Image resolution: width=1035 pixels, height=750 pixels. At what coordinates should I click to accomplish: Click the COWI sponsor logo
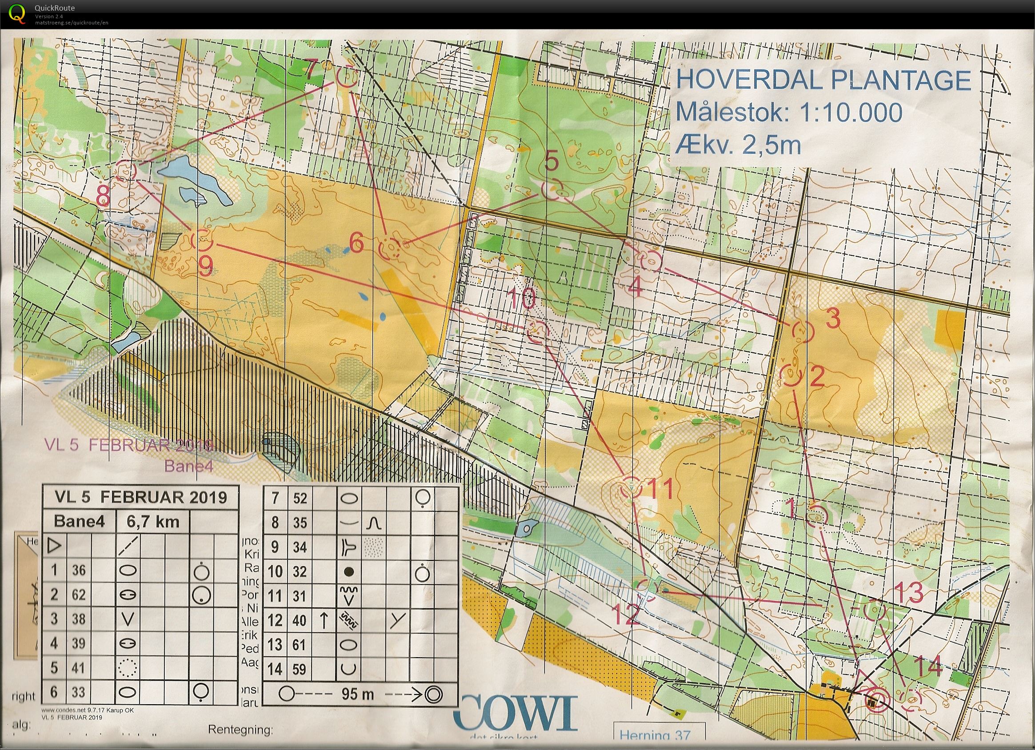click(516, 713)
